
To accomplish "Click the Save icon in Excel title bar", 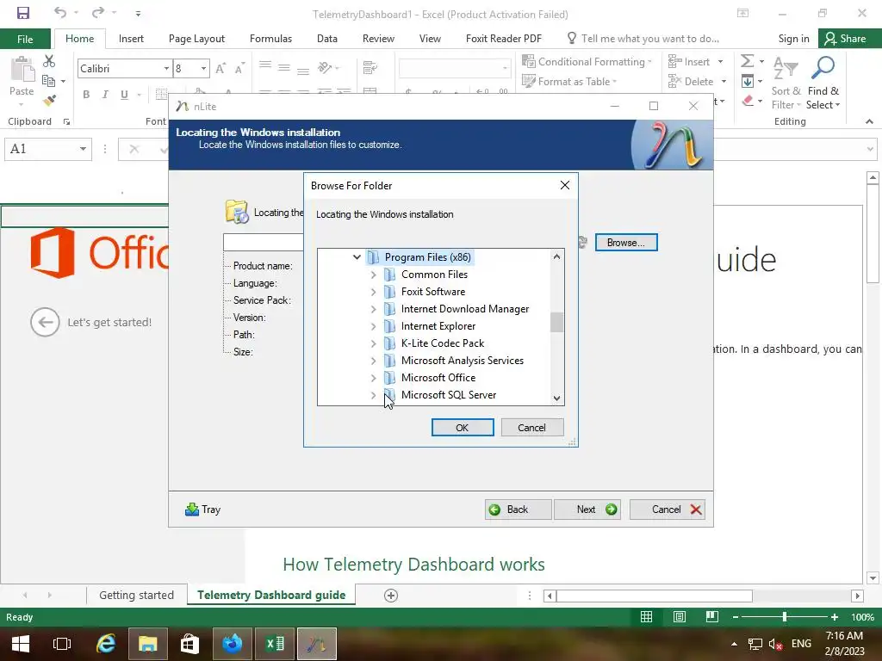I will click(x=23, y=13).
